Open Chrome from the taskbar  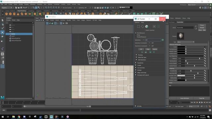(x=19, y=117)
